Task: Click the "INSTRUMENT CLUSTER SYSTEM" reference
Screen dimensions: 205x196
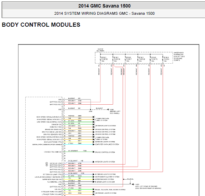Action: pos(107,177)
